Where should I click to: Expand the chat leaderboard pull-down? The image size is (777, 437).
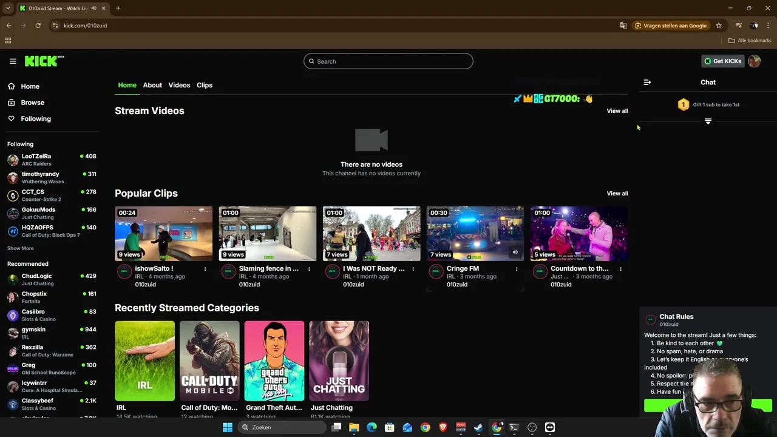(708, 121)
